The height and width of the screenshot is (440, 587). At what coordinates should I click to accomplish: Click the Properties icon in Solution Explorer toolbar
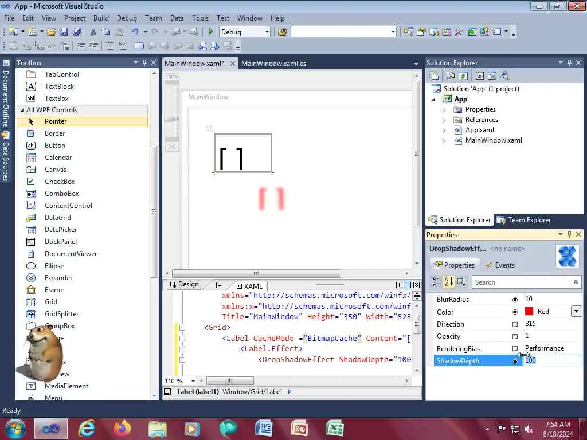point(435,76)
